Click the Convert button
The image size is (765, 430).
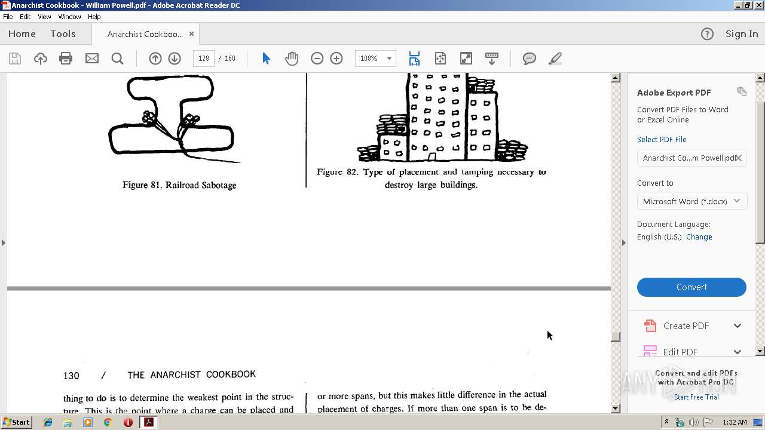(691, 287)
